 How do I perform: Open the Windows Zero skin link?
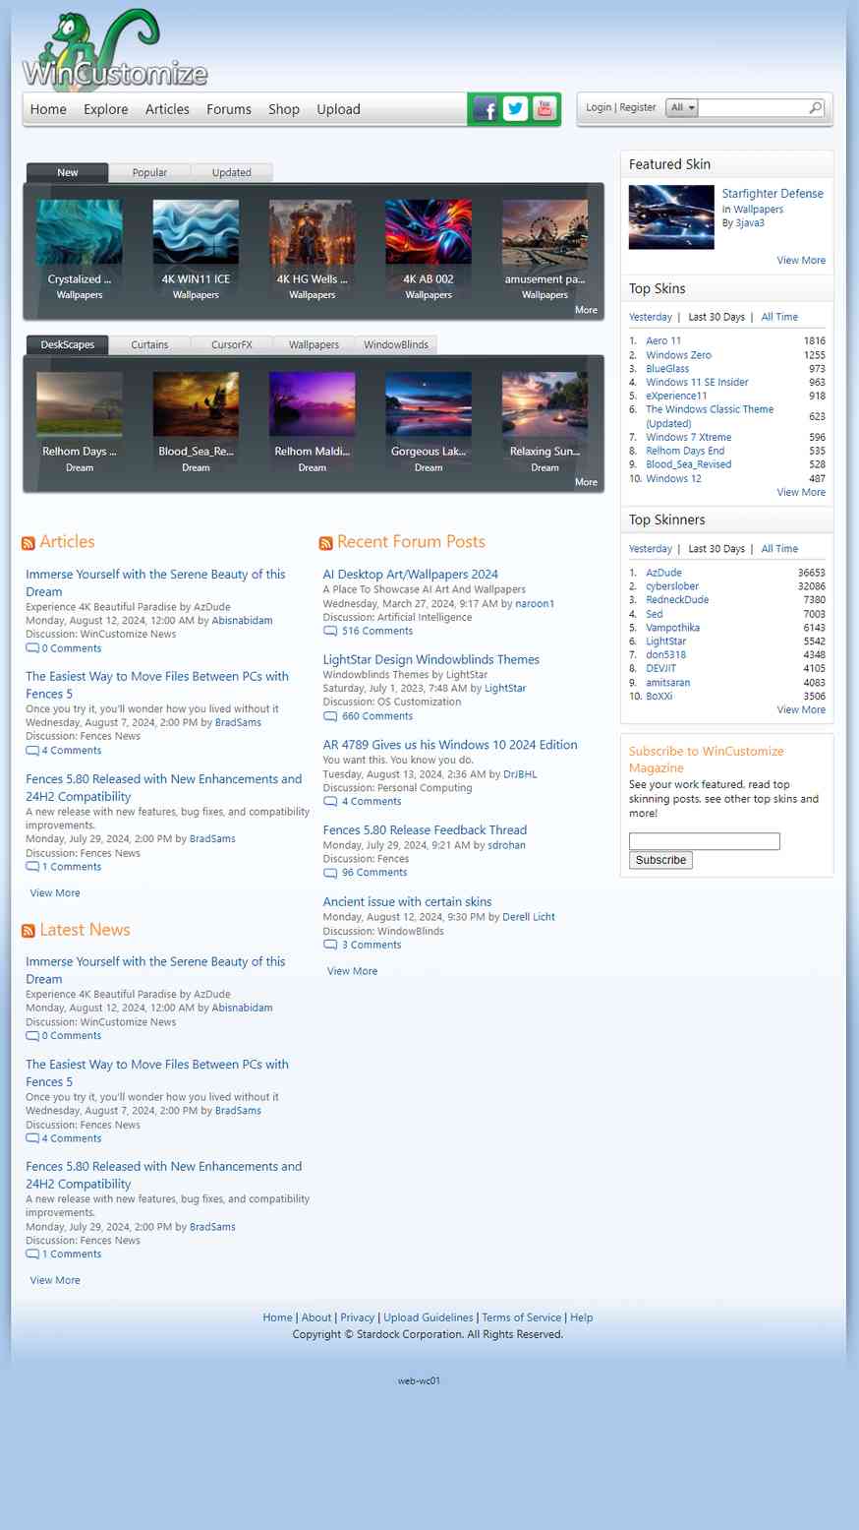tap(679, 355)
